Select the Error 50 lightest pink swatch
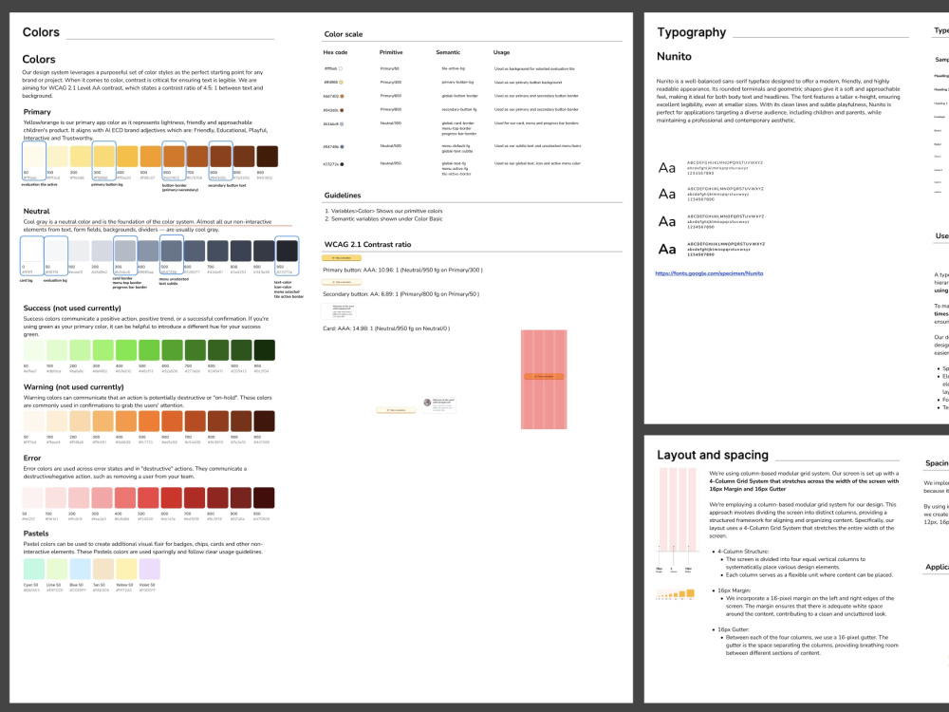The height and width of the screenshot is (712, 949). tap(32, 497)
